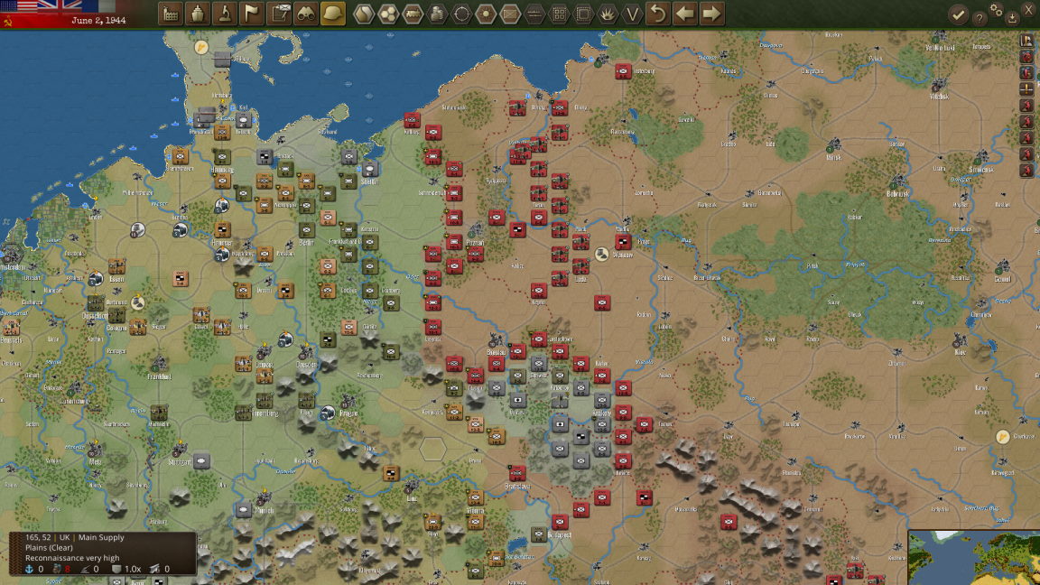The height and width of the screenshot is (585, 1040).
Task: Select the Budapest city hex
Action: click(x=559, y=524)
